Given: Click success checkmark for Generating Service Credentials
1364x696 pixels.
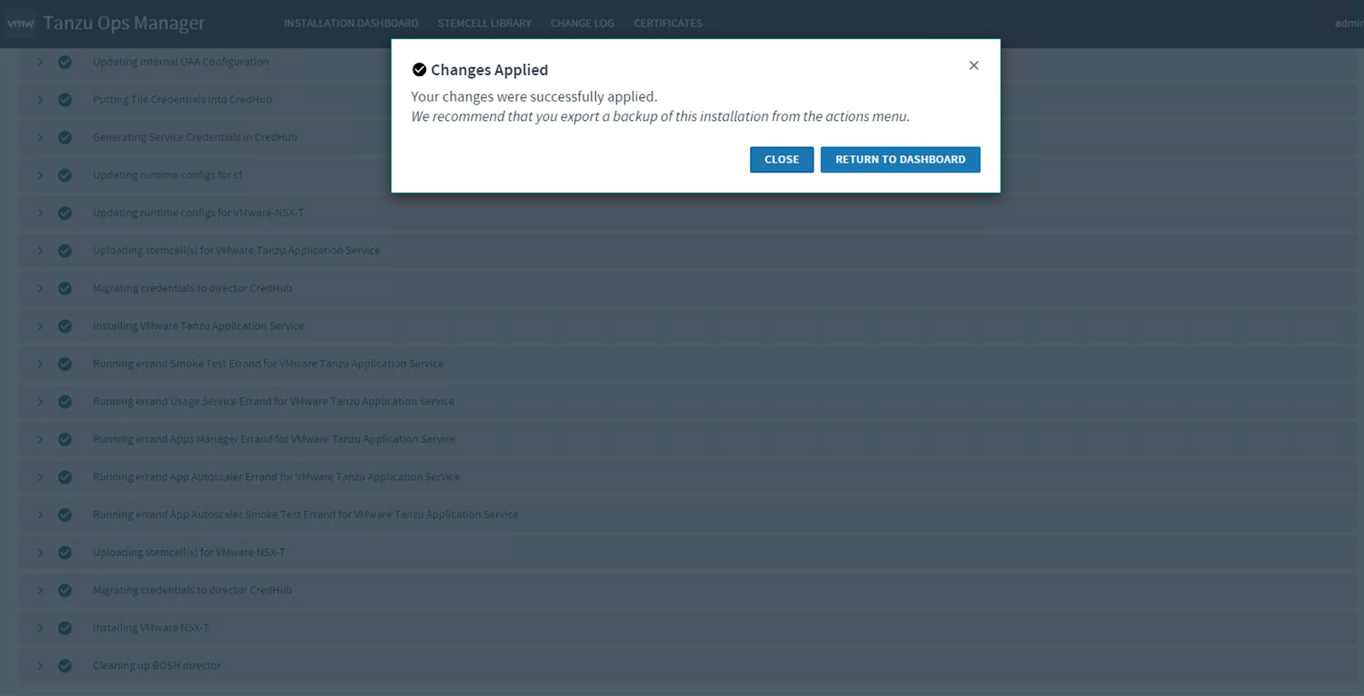Looking at the screenshot, I should [x=65, y=137].
